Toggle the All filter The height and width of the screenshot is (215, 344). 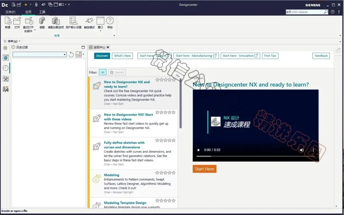tap(103, 72)
